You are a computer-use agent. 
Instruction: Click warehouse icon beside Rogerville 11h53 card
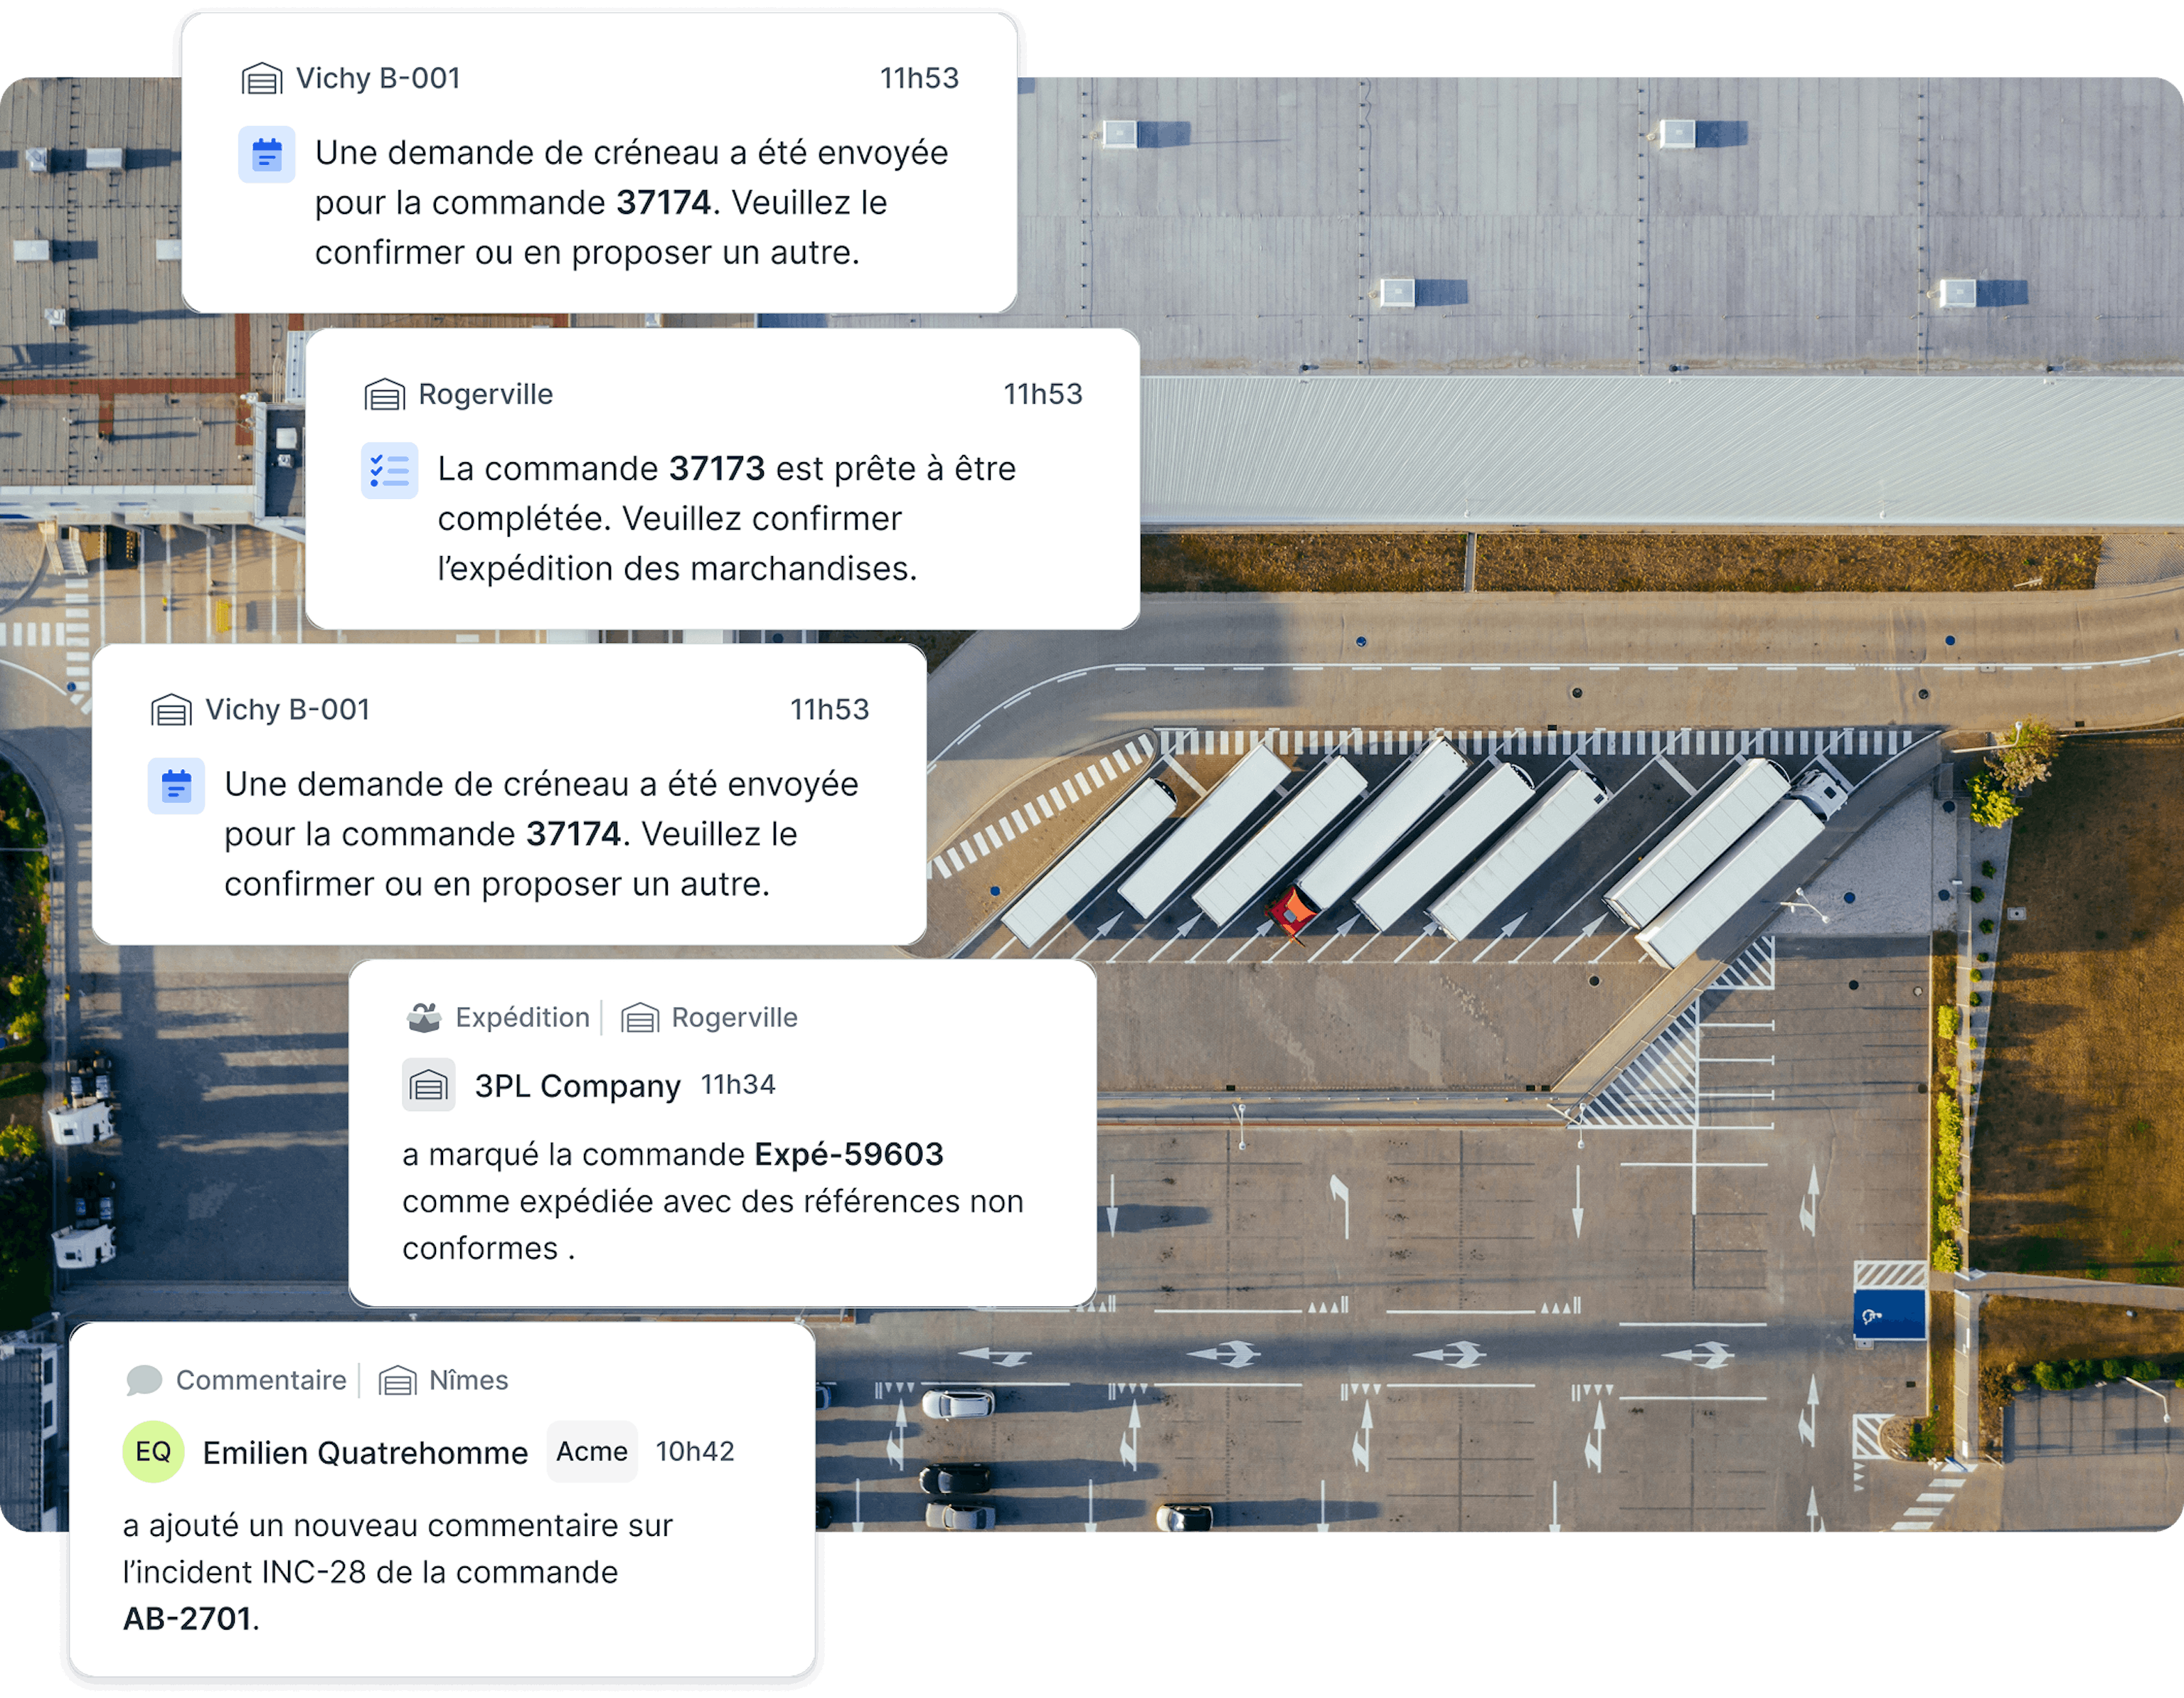(385, 394)
